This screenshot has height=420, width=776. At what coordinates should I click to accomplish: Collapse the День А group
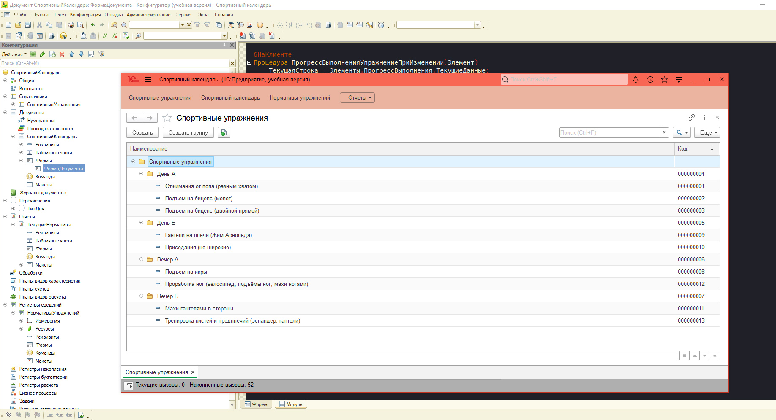pyautogui.click(x=142, y=174)
